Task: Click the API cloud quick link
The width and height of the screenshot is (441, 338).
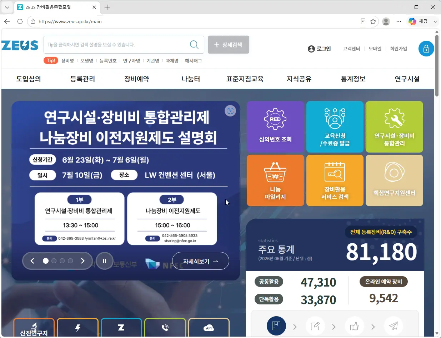Action: click(x=209, y=328)
